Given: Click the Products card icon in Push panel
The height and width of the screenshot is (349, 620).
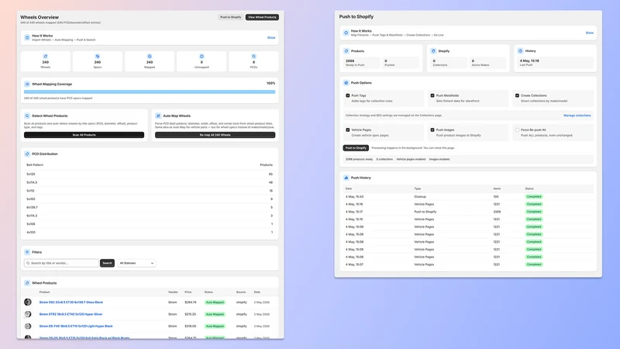Looking at the screenshot, I should point(346,51).
